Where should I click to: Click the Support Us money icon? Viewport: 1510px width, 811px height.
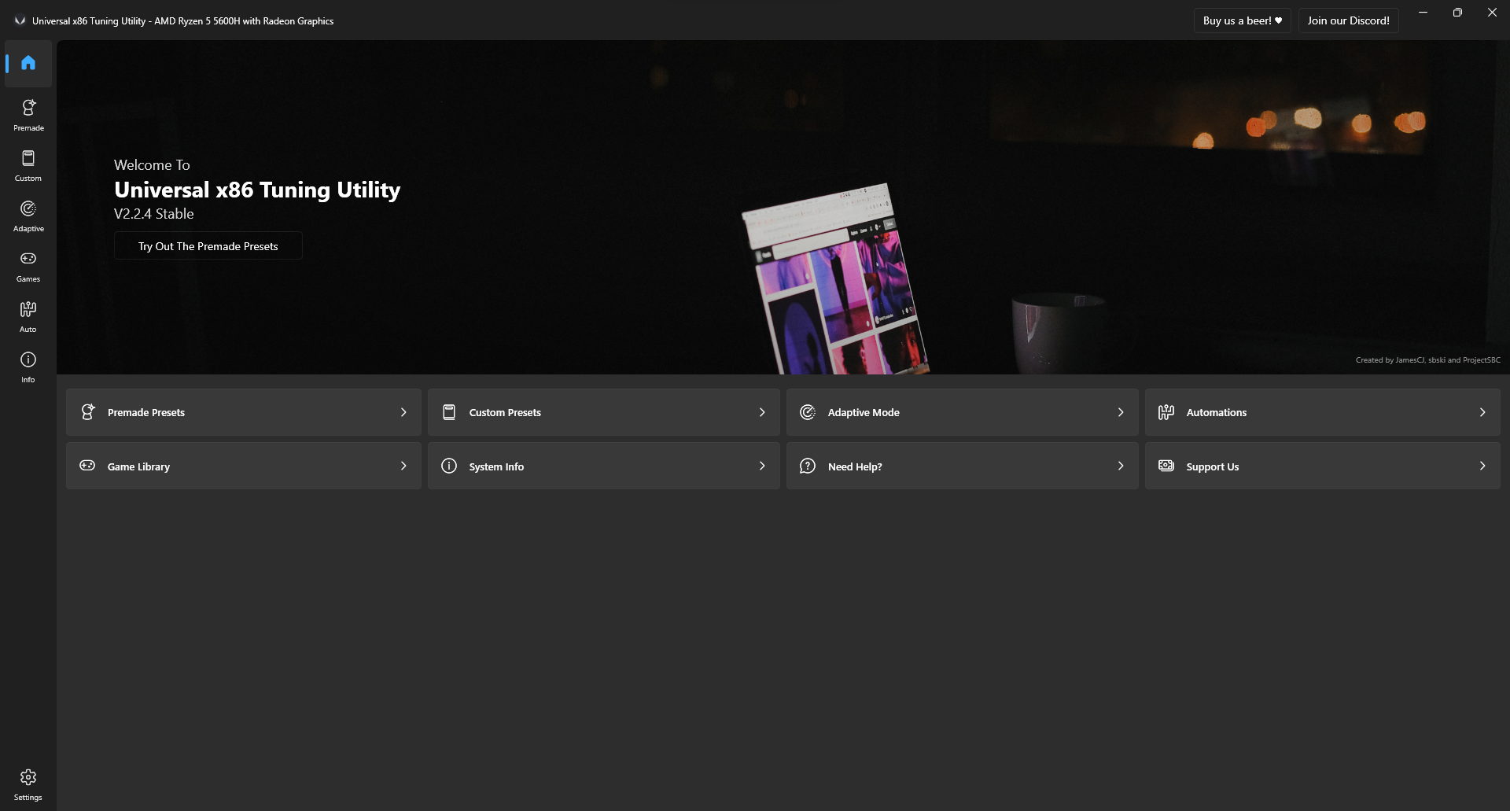pos(1166,466)
